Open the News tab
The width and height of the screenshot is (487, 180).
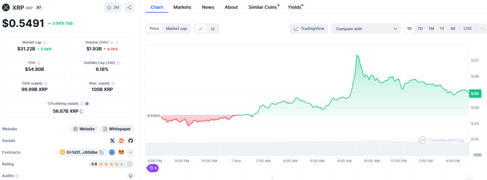click(x=208, y=7)
